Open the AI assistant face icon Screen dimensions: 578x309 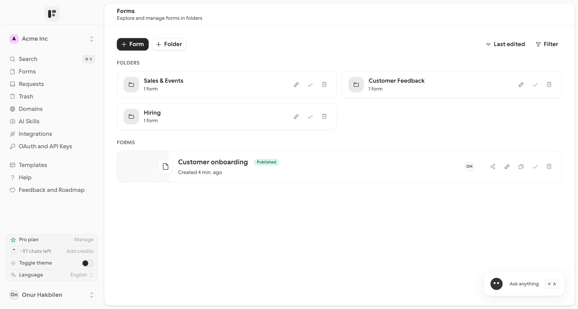point(497,284)
